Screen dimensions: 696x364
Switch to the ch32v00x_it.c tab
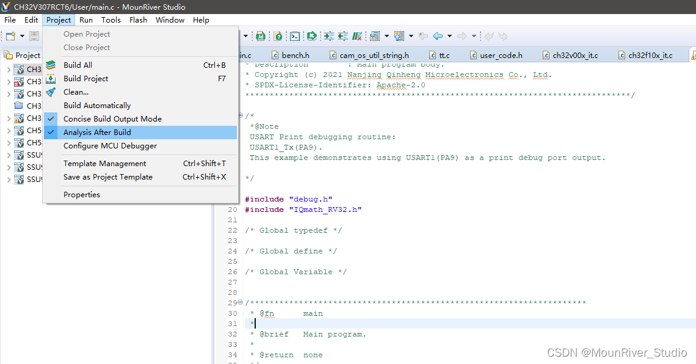[570, 55]
